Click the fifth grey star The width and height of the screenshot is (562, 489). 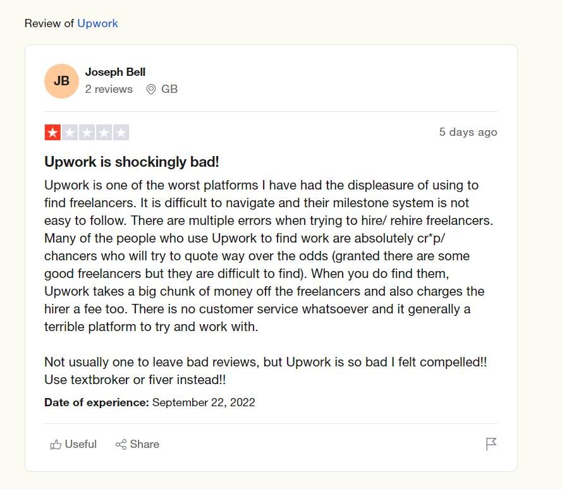pyautogui.click(x=121, y=133)
